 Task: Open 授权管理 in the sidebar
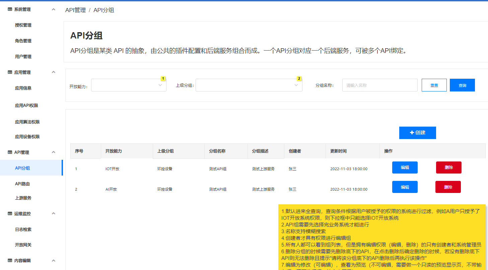pos(23,25)
